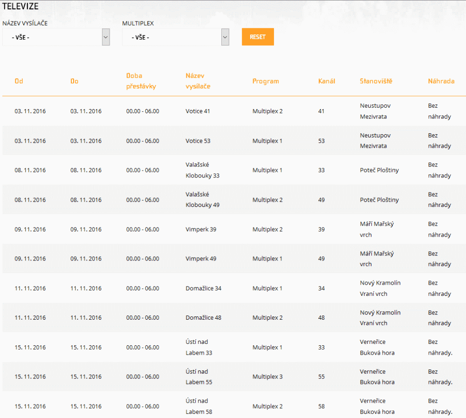Click the orange RESET button
This screenshot has width=466, height=418.
258,37
